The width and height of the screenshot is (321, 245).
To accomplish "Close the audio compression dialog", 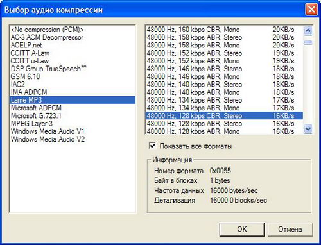I will pyautogui.click(x=311, y=10).
